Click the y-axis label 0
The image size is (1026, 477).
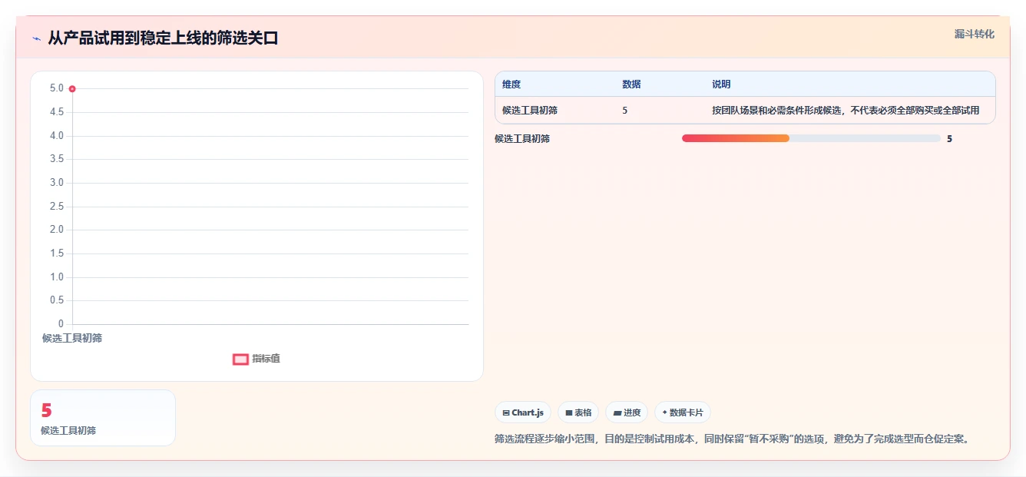click(x=61, y=324)
